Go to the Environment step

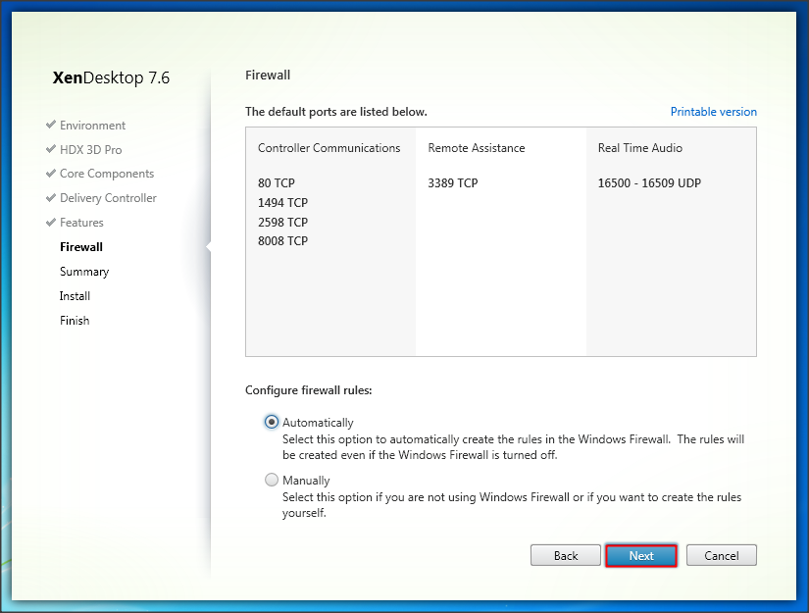pyautogui.click(x=92, y=126)
